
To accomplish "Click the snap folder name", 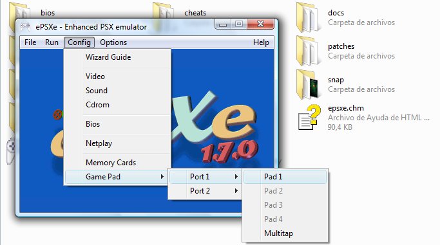I will click(336, 80).
